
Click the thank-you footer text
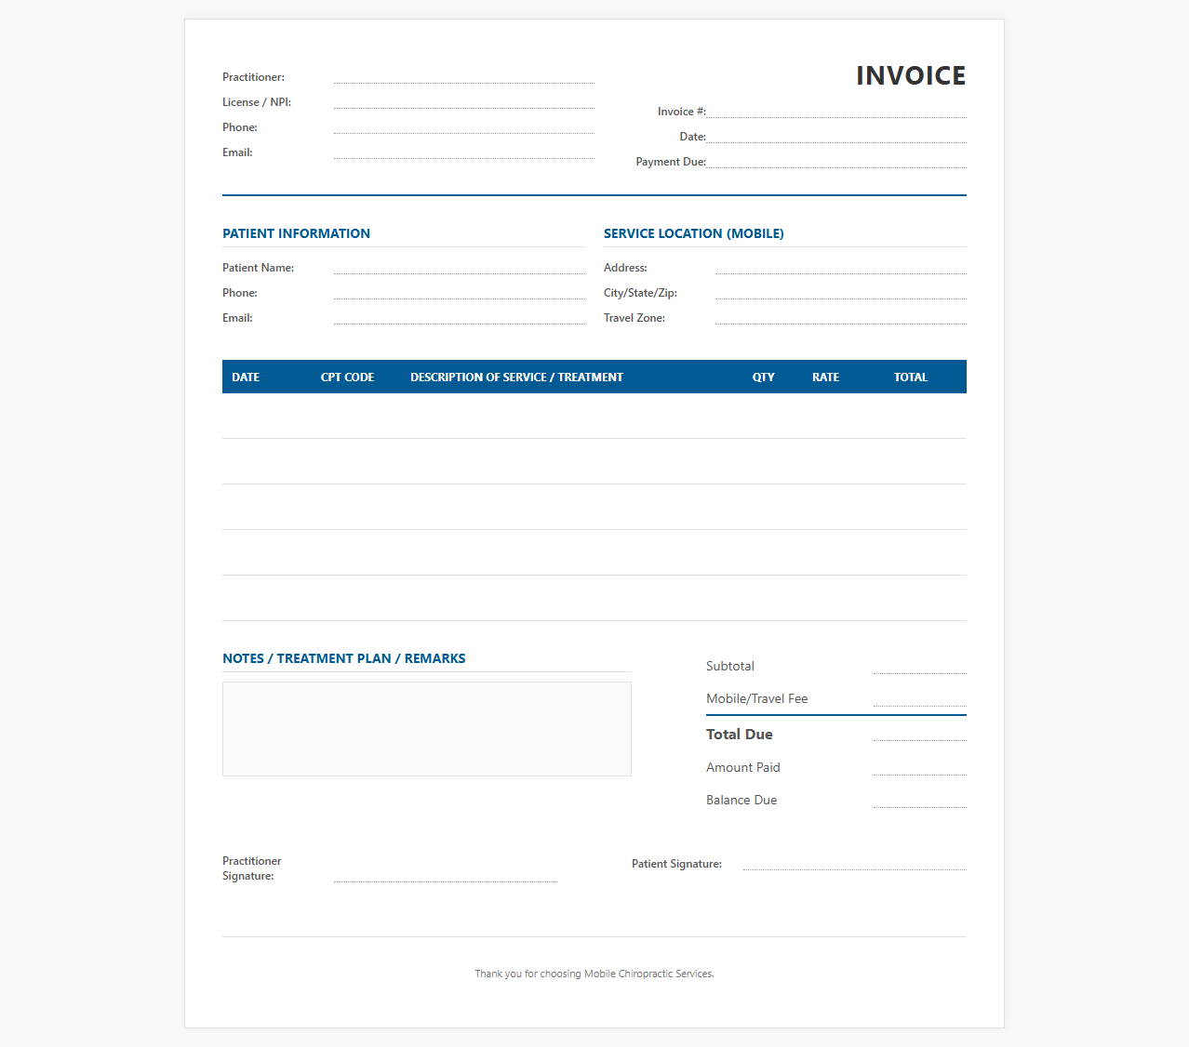click(594, 974)
